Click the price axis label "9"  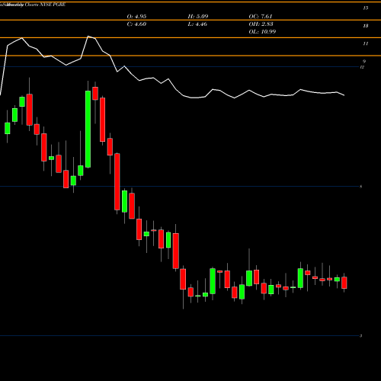[364, 61]
